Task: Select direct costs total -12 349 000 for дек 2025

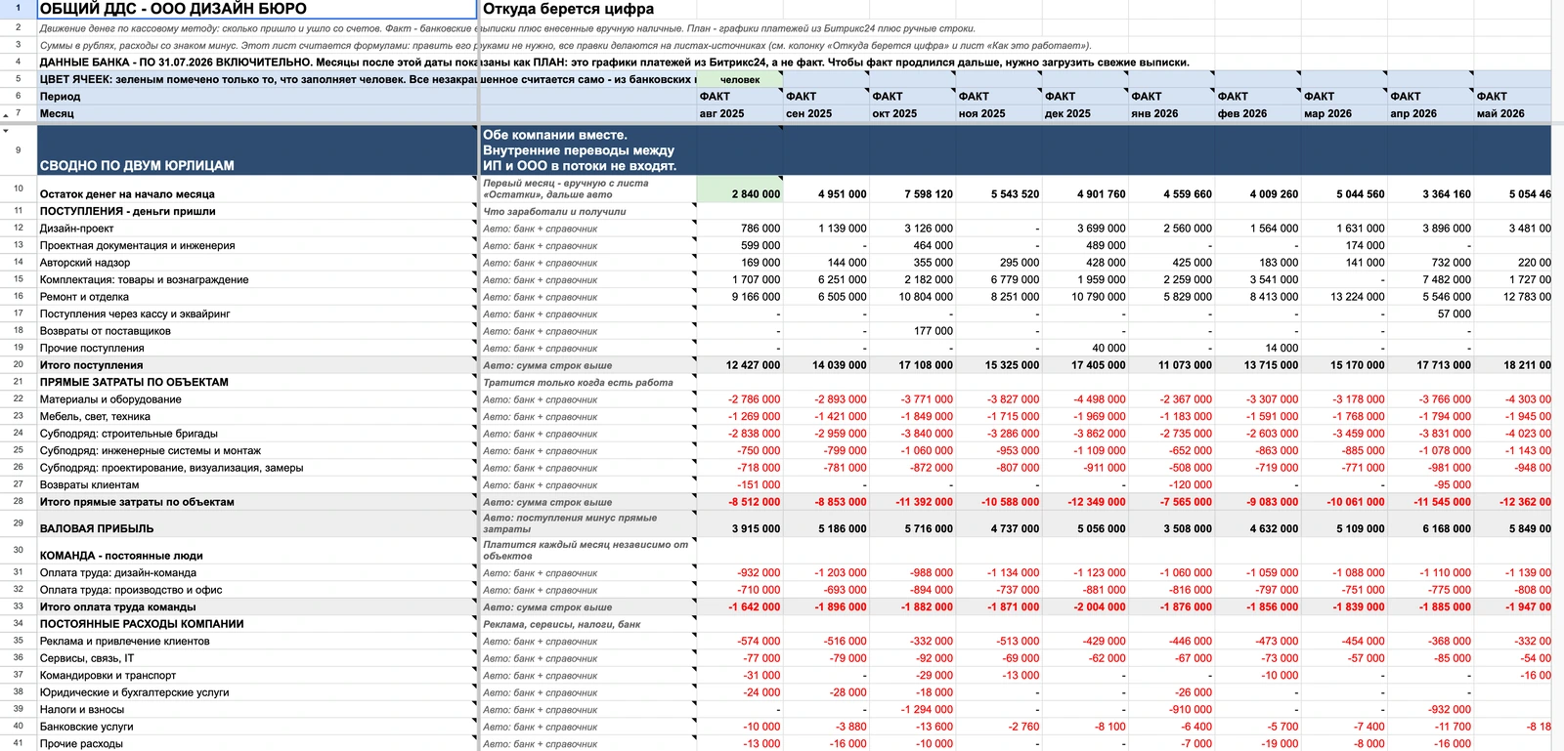Action: click(x=1085, y=502)
